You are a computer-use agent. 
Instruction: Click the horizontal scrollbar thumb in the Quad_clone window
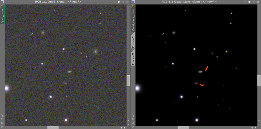pyautogui.click(x=53, y=127)
